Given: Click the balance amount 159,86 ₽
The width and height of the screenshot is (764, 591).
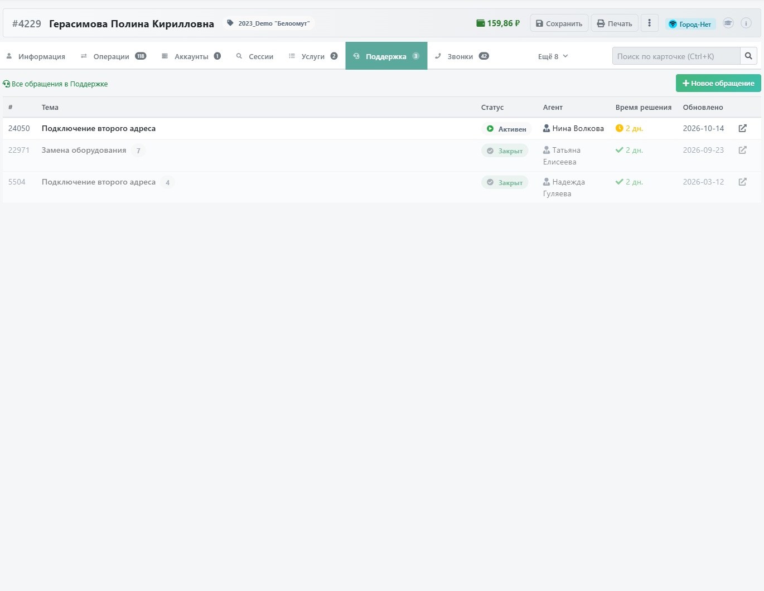Looking at the screenshot, I should click(504, 23).
